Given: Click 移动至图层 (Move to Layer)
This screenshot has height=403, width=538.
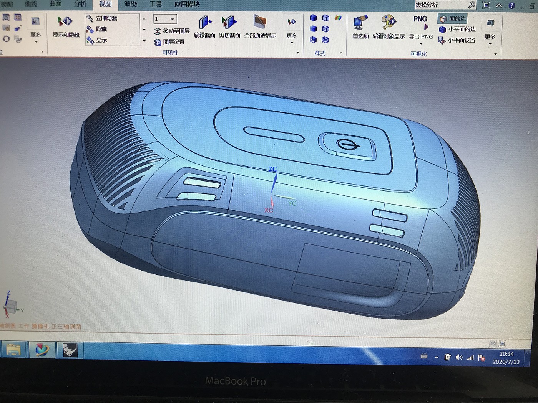Looking at the screenshot, I should [x=172, y=31].
